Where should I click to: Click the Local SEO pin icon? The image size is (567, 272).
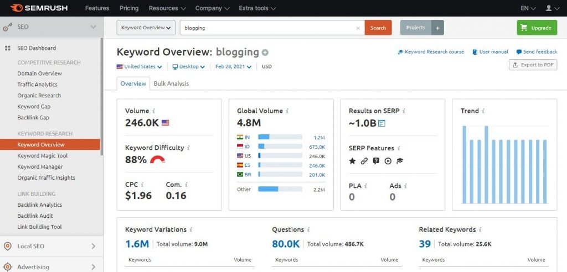click(7, 247)
